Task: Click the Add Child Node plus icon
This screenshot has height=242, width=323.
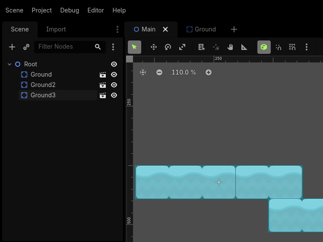Action: (x=12, y=47)
